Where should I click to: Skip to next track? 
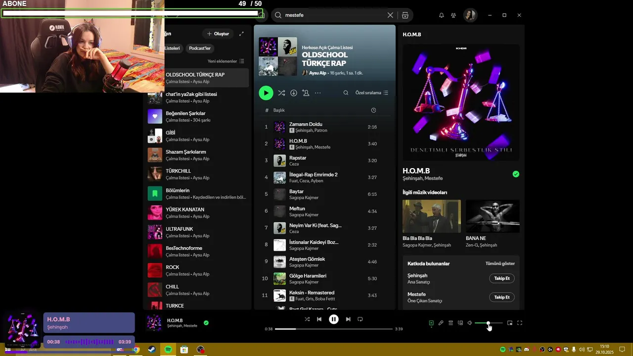tap(348, 319)
